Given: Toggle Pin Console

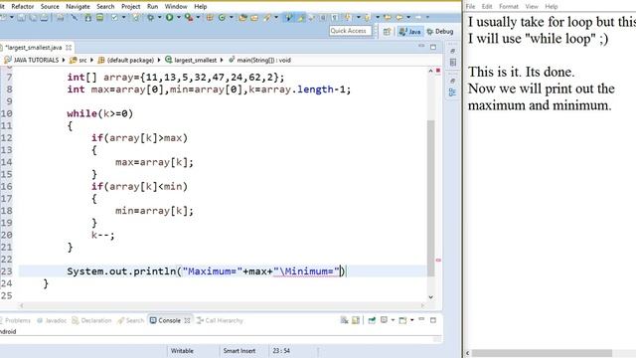Looking at the screenshot, I should coord(372,320).
